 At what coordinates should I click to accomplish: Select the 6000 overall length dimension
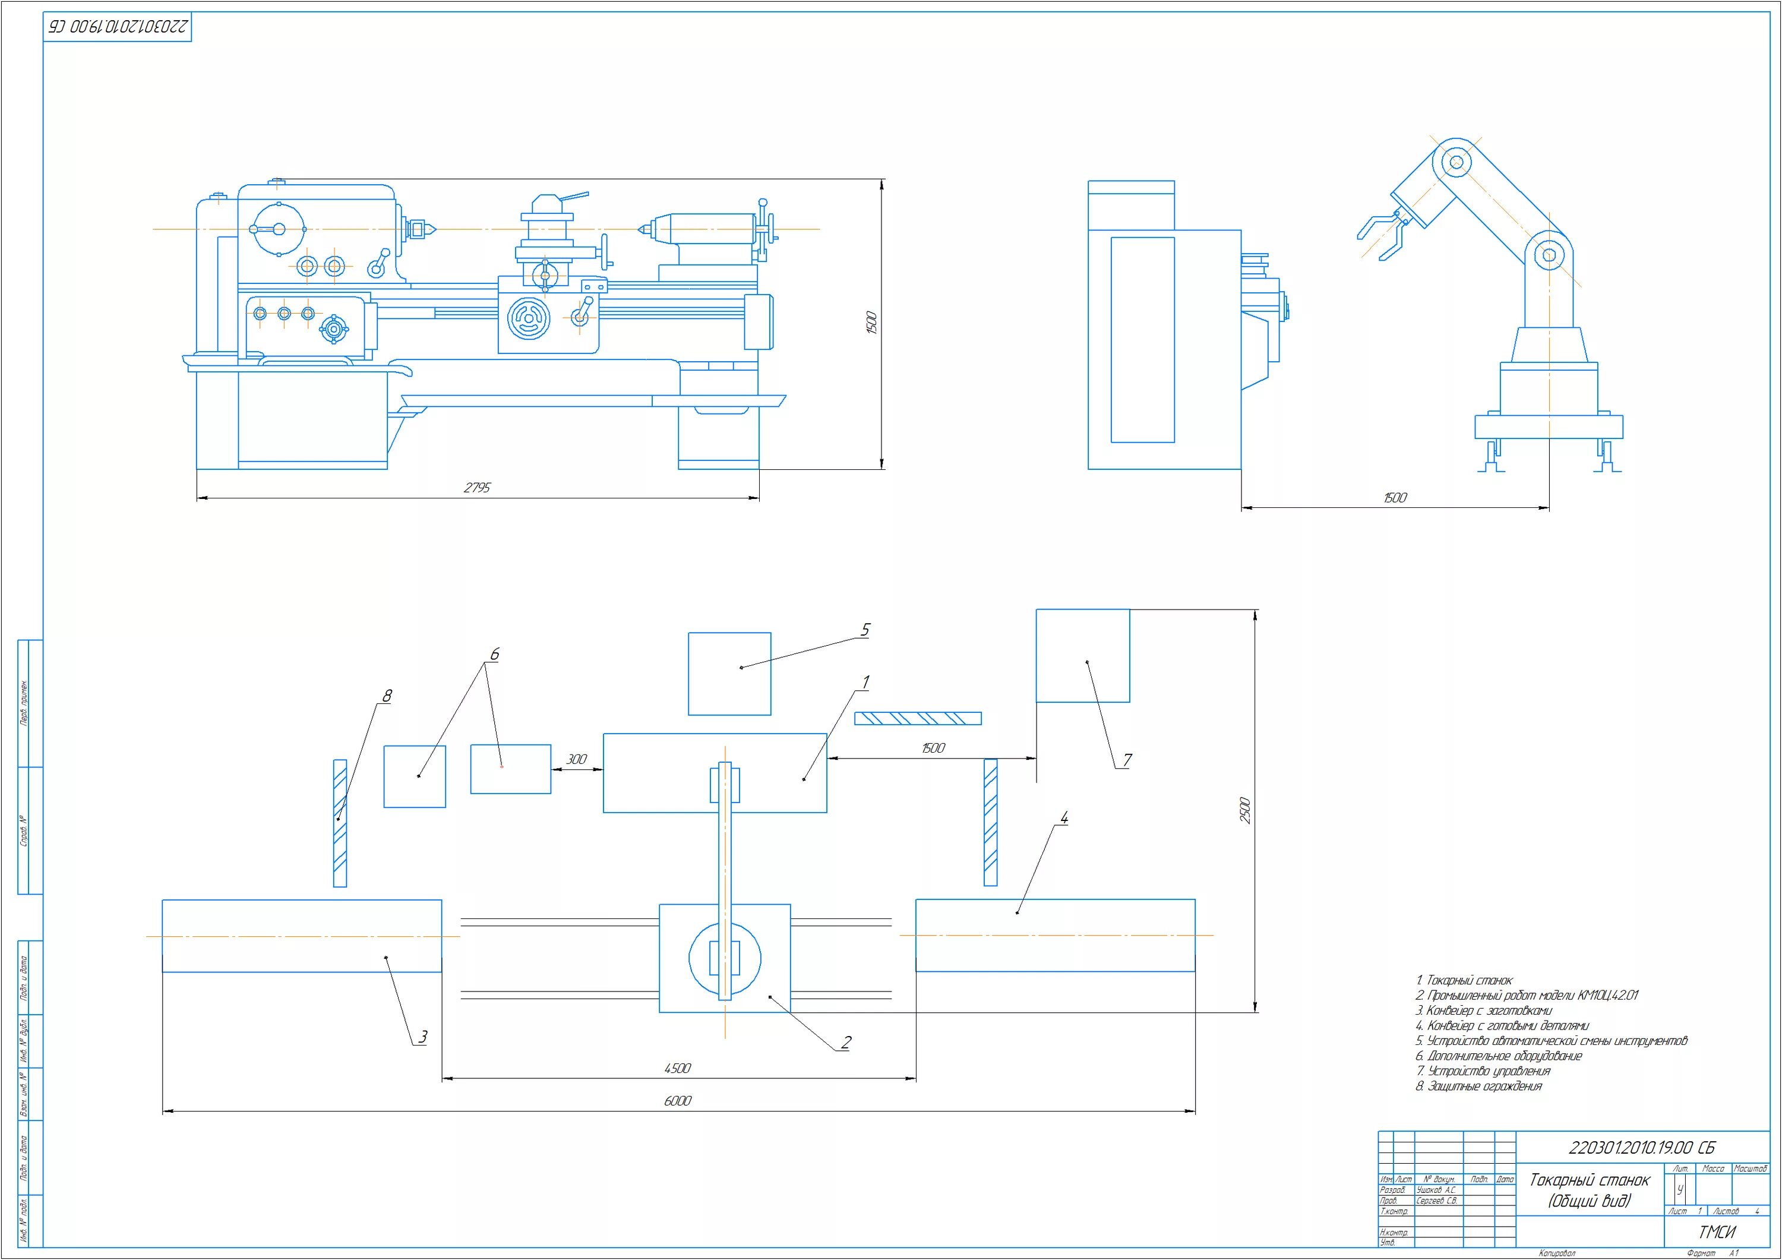[678, 1101]
